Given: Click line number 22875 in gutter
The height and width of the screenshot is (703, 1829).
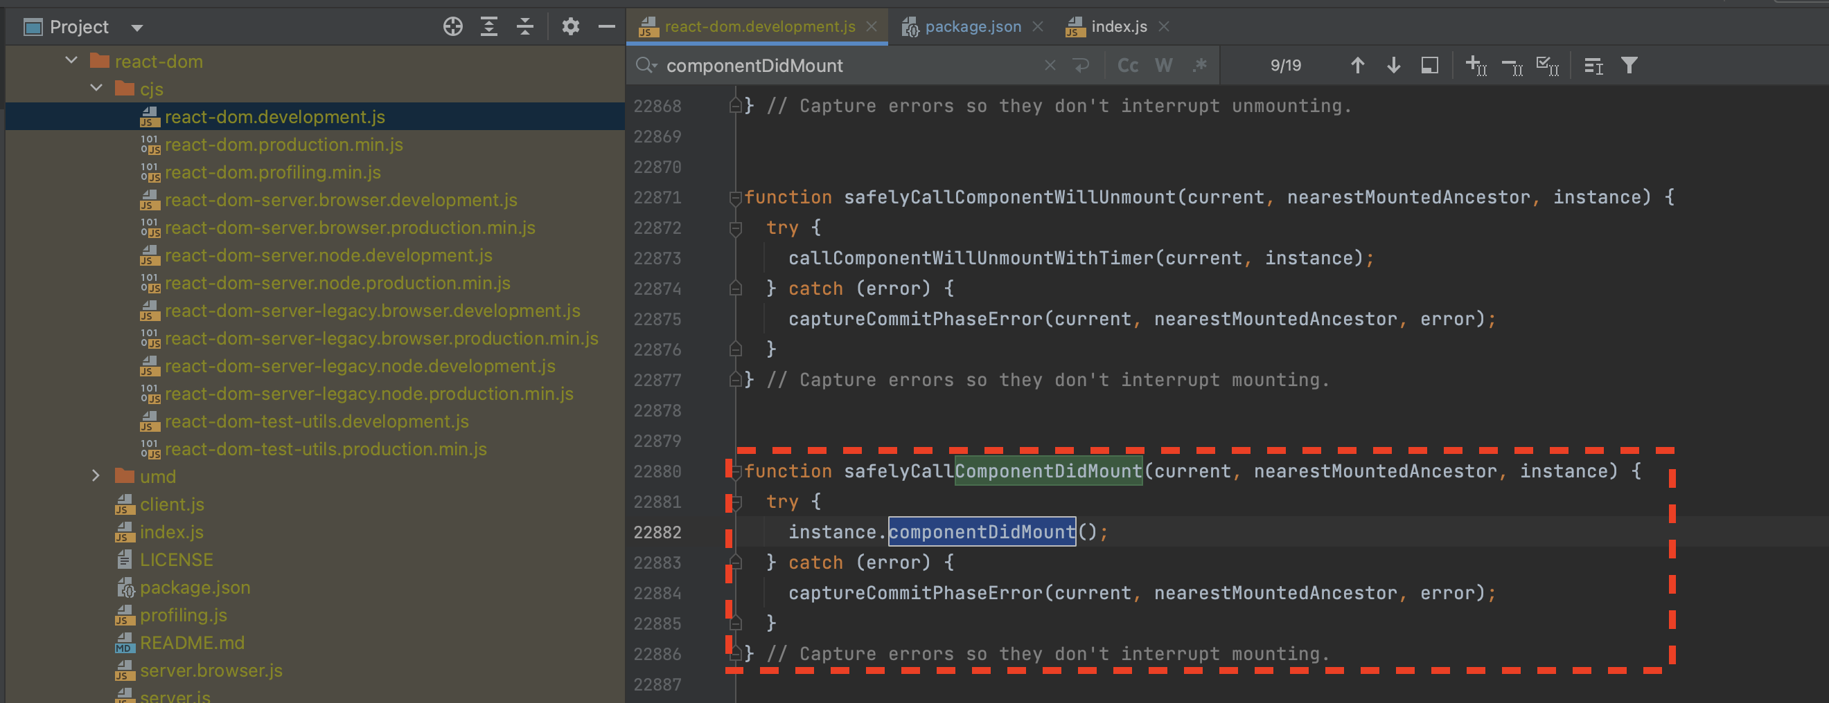Looking at the screenshot, I should coord(657,319).
